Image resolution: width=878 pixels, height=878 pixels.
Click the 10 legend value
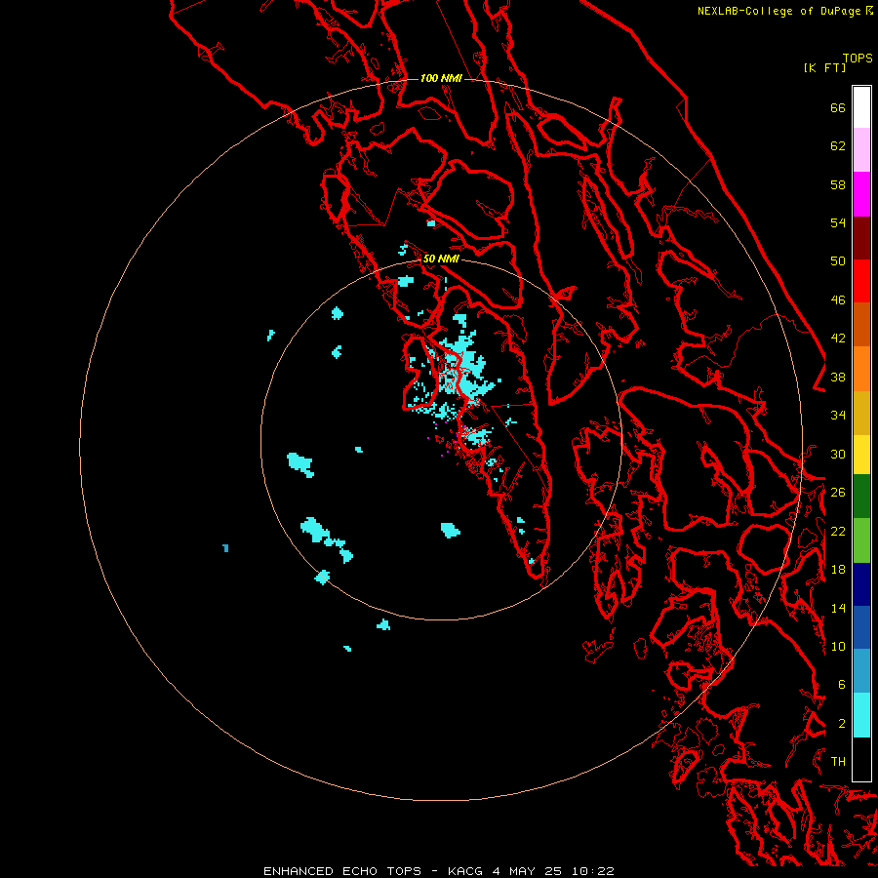(x=838, y=646)
